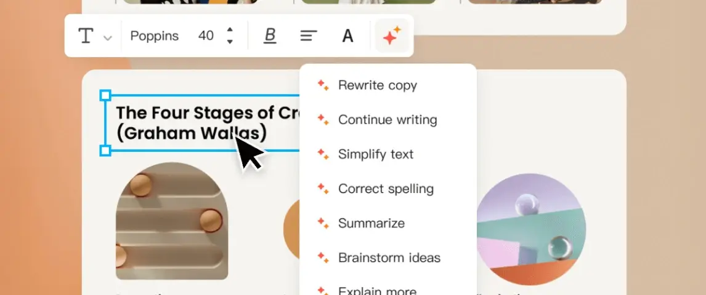Click the bottom-left handle of the title box
The height and width of the screenshot is (295, 706).
pyautogui.click(x=105, y=151)
